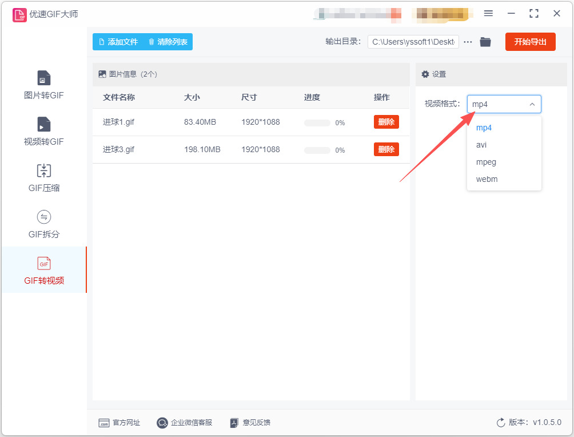Click the 优速GIF大师 app logo
Image resolution: width=574 pixels, height=437 pixels.
coord(19,15)
